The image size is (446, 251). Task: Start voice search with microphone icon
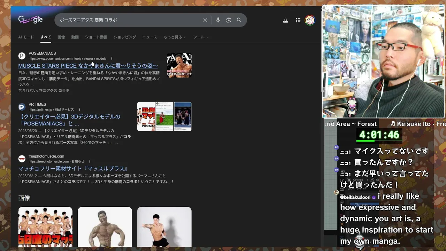point(218,20)
